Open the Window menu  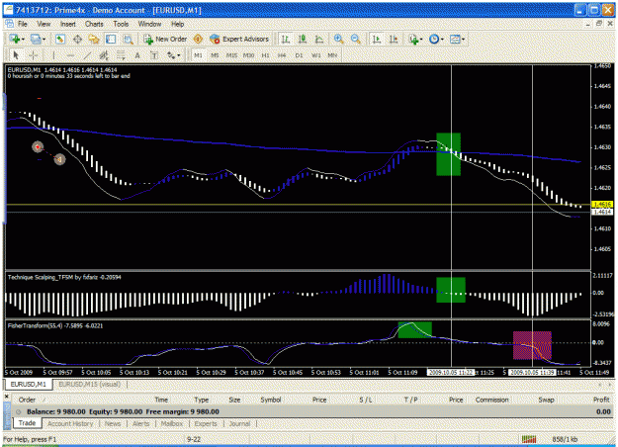coord(149,24)
